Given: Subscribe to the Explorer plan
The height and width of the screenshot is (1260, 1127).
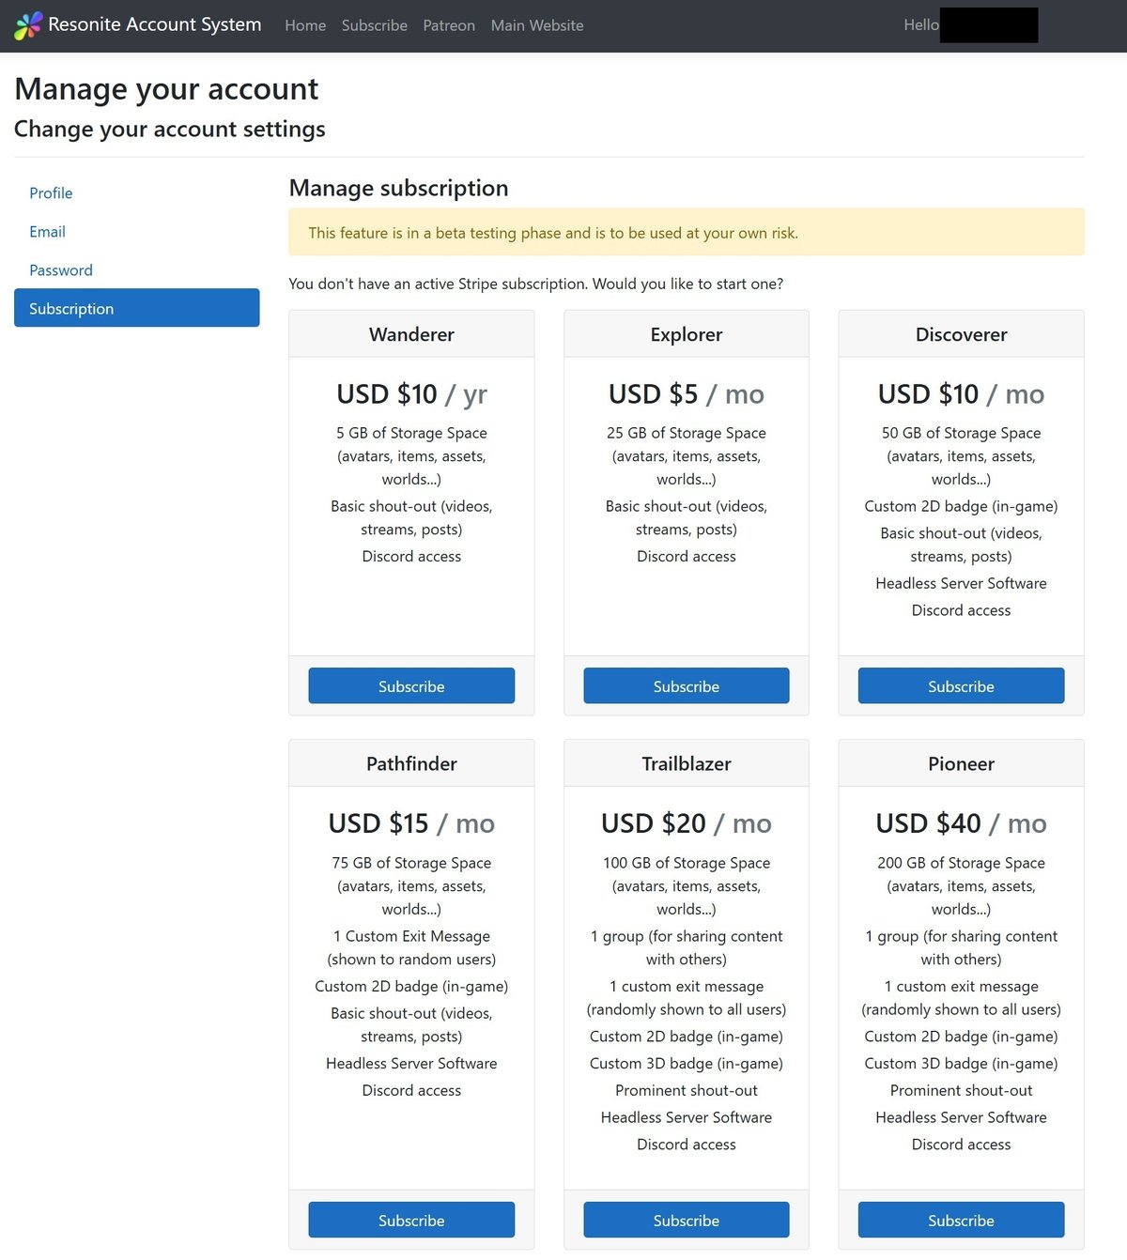Looking at the screenshot, I should tap(687, 686).
